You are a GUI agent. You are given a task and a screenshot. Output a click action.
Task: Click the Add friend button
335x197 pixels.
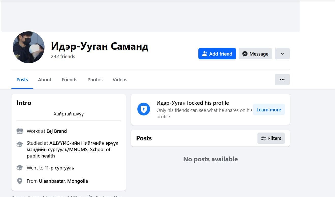click(217, 54)
